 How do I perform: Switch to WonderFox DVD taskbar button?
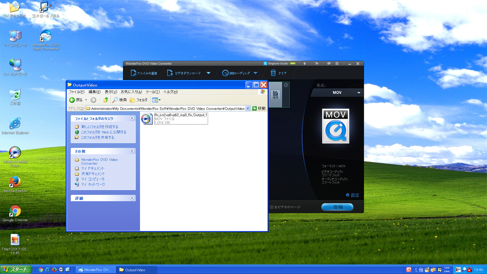point(95,270)
